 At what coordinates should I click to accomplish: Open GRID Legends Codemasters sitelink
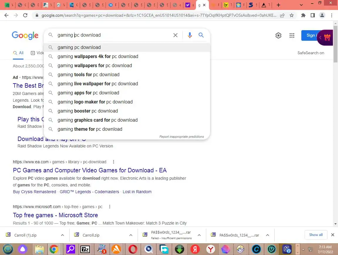pos(89,192)
